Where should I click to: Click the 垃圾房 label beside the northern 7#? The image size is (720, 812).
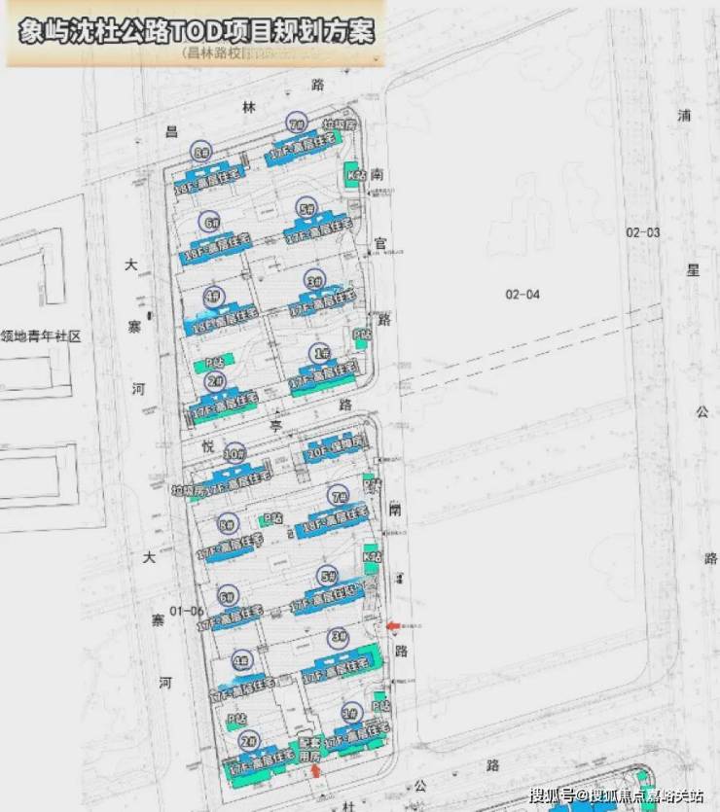point(340,124)
